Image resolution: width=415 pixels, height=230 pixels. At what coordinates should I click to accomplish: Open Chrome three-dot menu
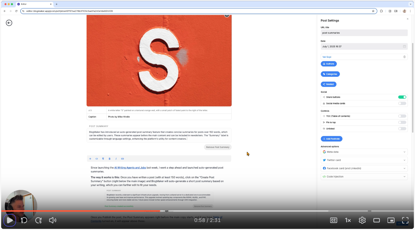411,11
